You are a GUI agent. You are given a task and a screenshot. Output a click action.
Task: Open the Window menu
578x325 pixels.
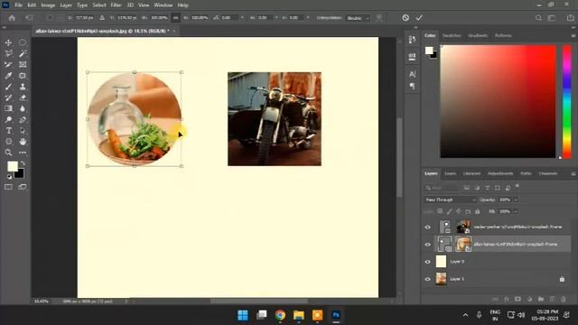(x=163, y=5)
